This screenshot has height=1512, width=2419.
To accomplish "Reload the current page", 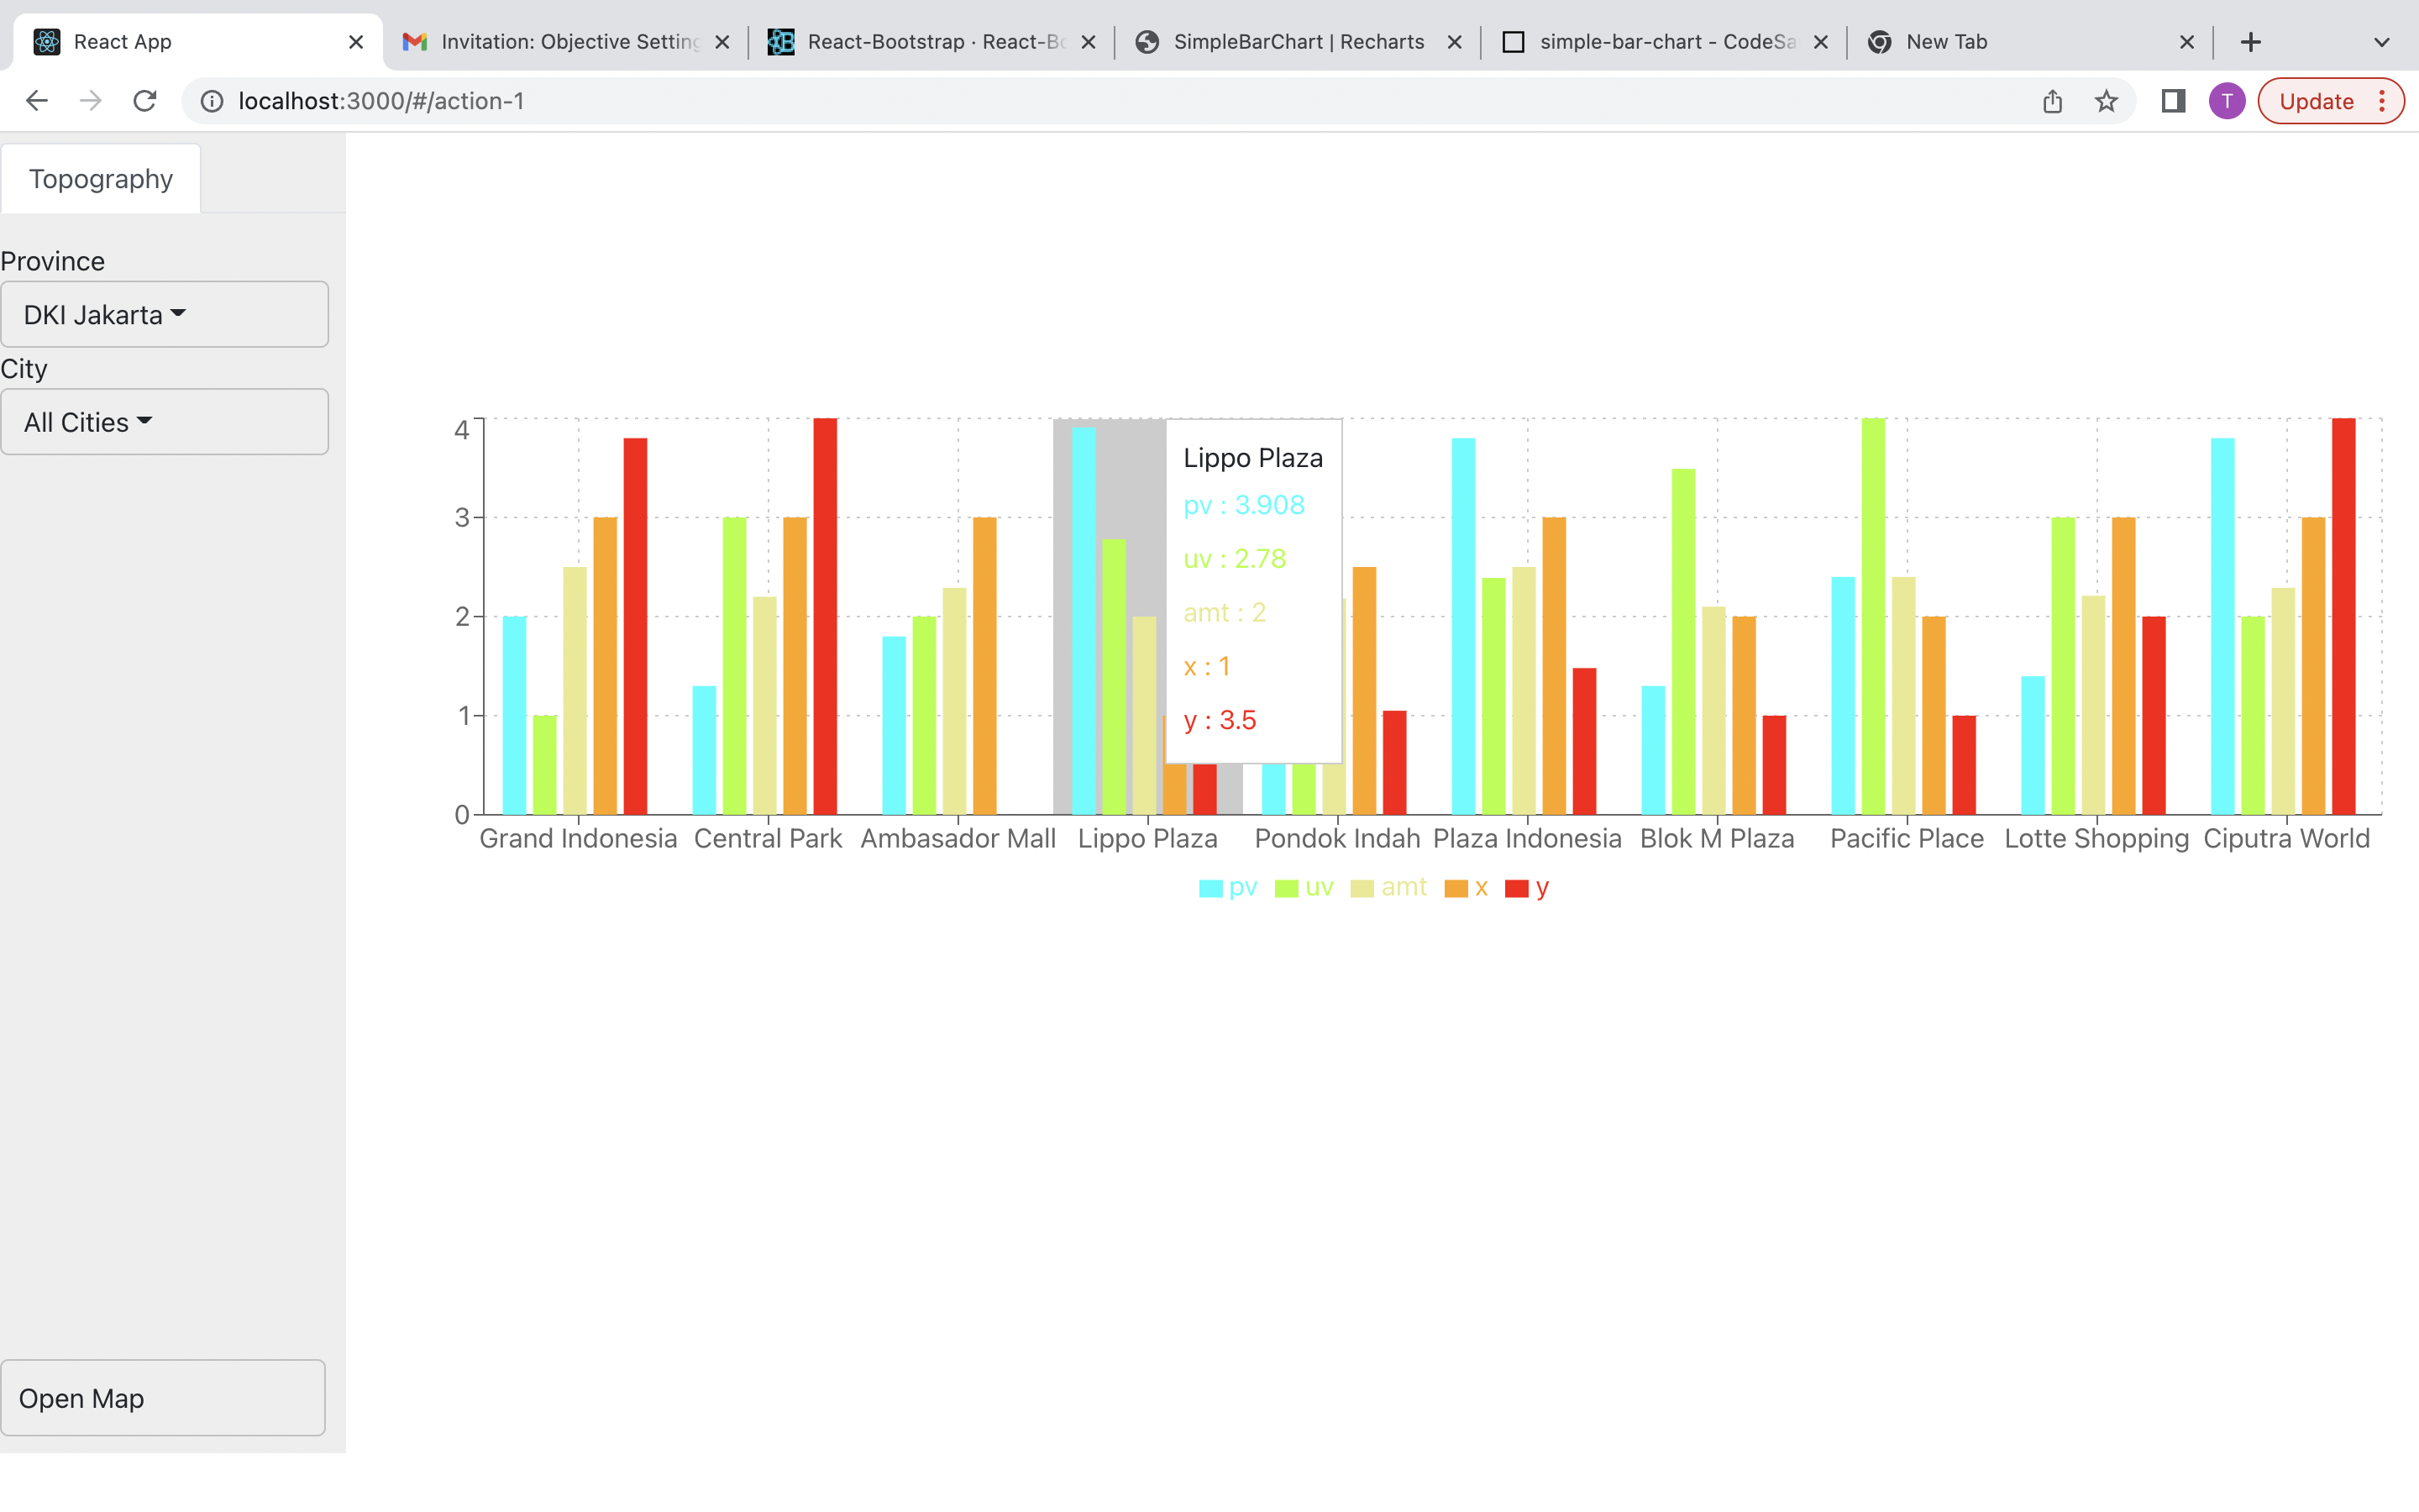I will coord(145,101).
